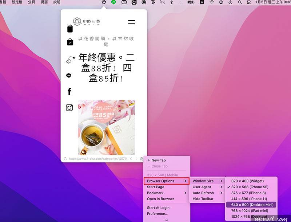Click the 年終優惠 promotion headline
Viewport: 291px width, 222px height.
(106, 68)
